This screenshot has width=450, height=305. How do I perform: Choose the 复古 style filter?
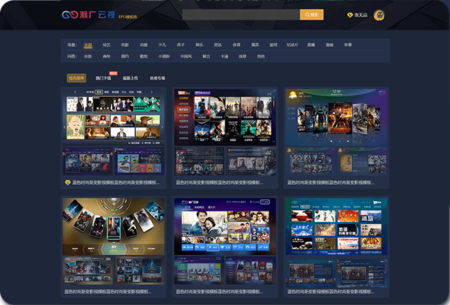coord(206,57)
